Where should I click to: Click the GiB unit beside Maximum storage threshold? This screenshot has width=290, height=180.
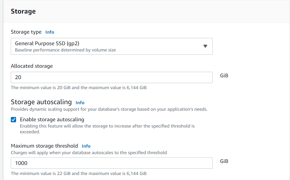[x=224, y=161]
